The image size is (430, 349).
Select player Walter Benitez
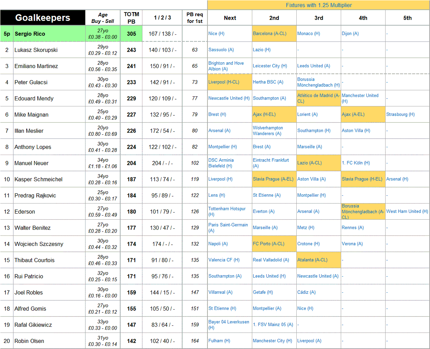(x=33, y=228)
